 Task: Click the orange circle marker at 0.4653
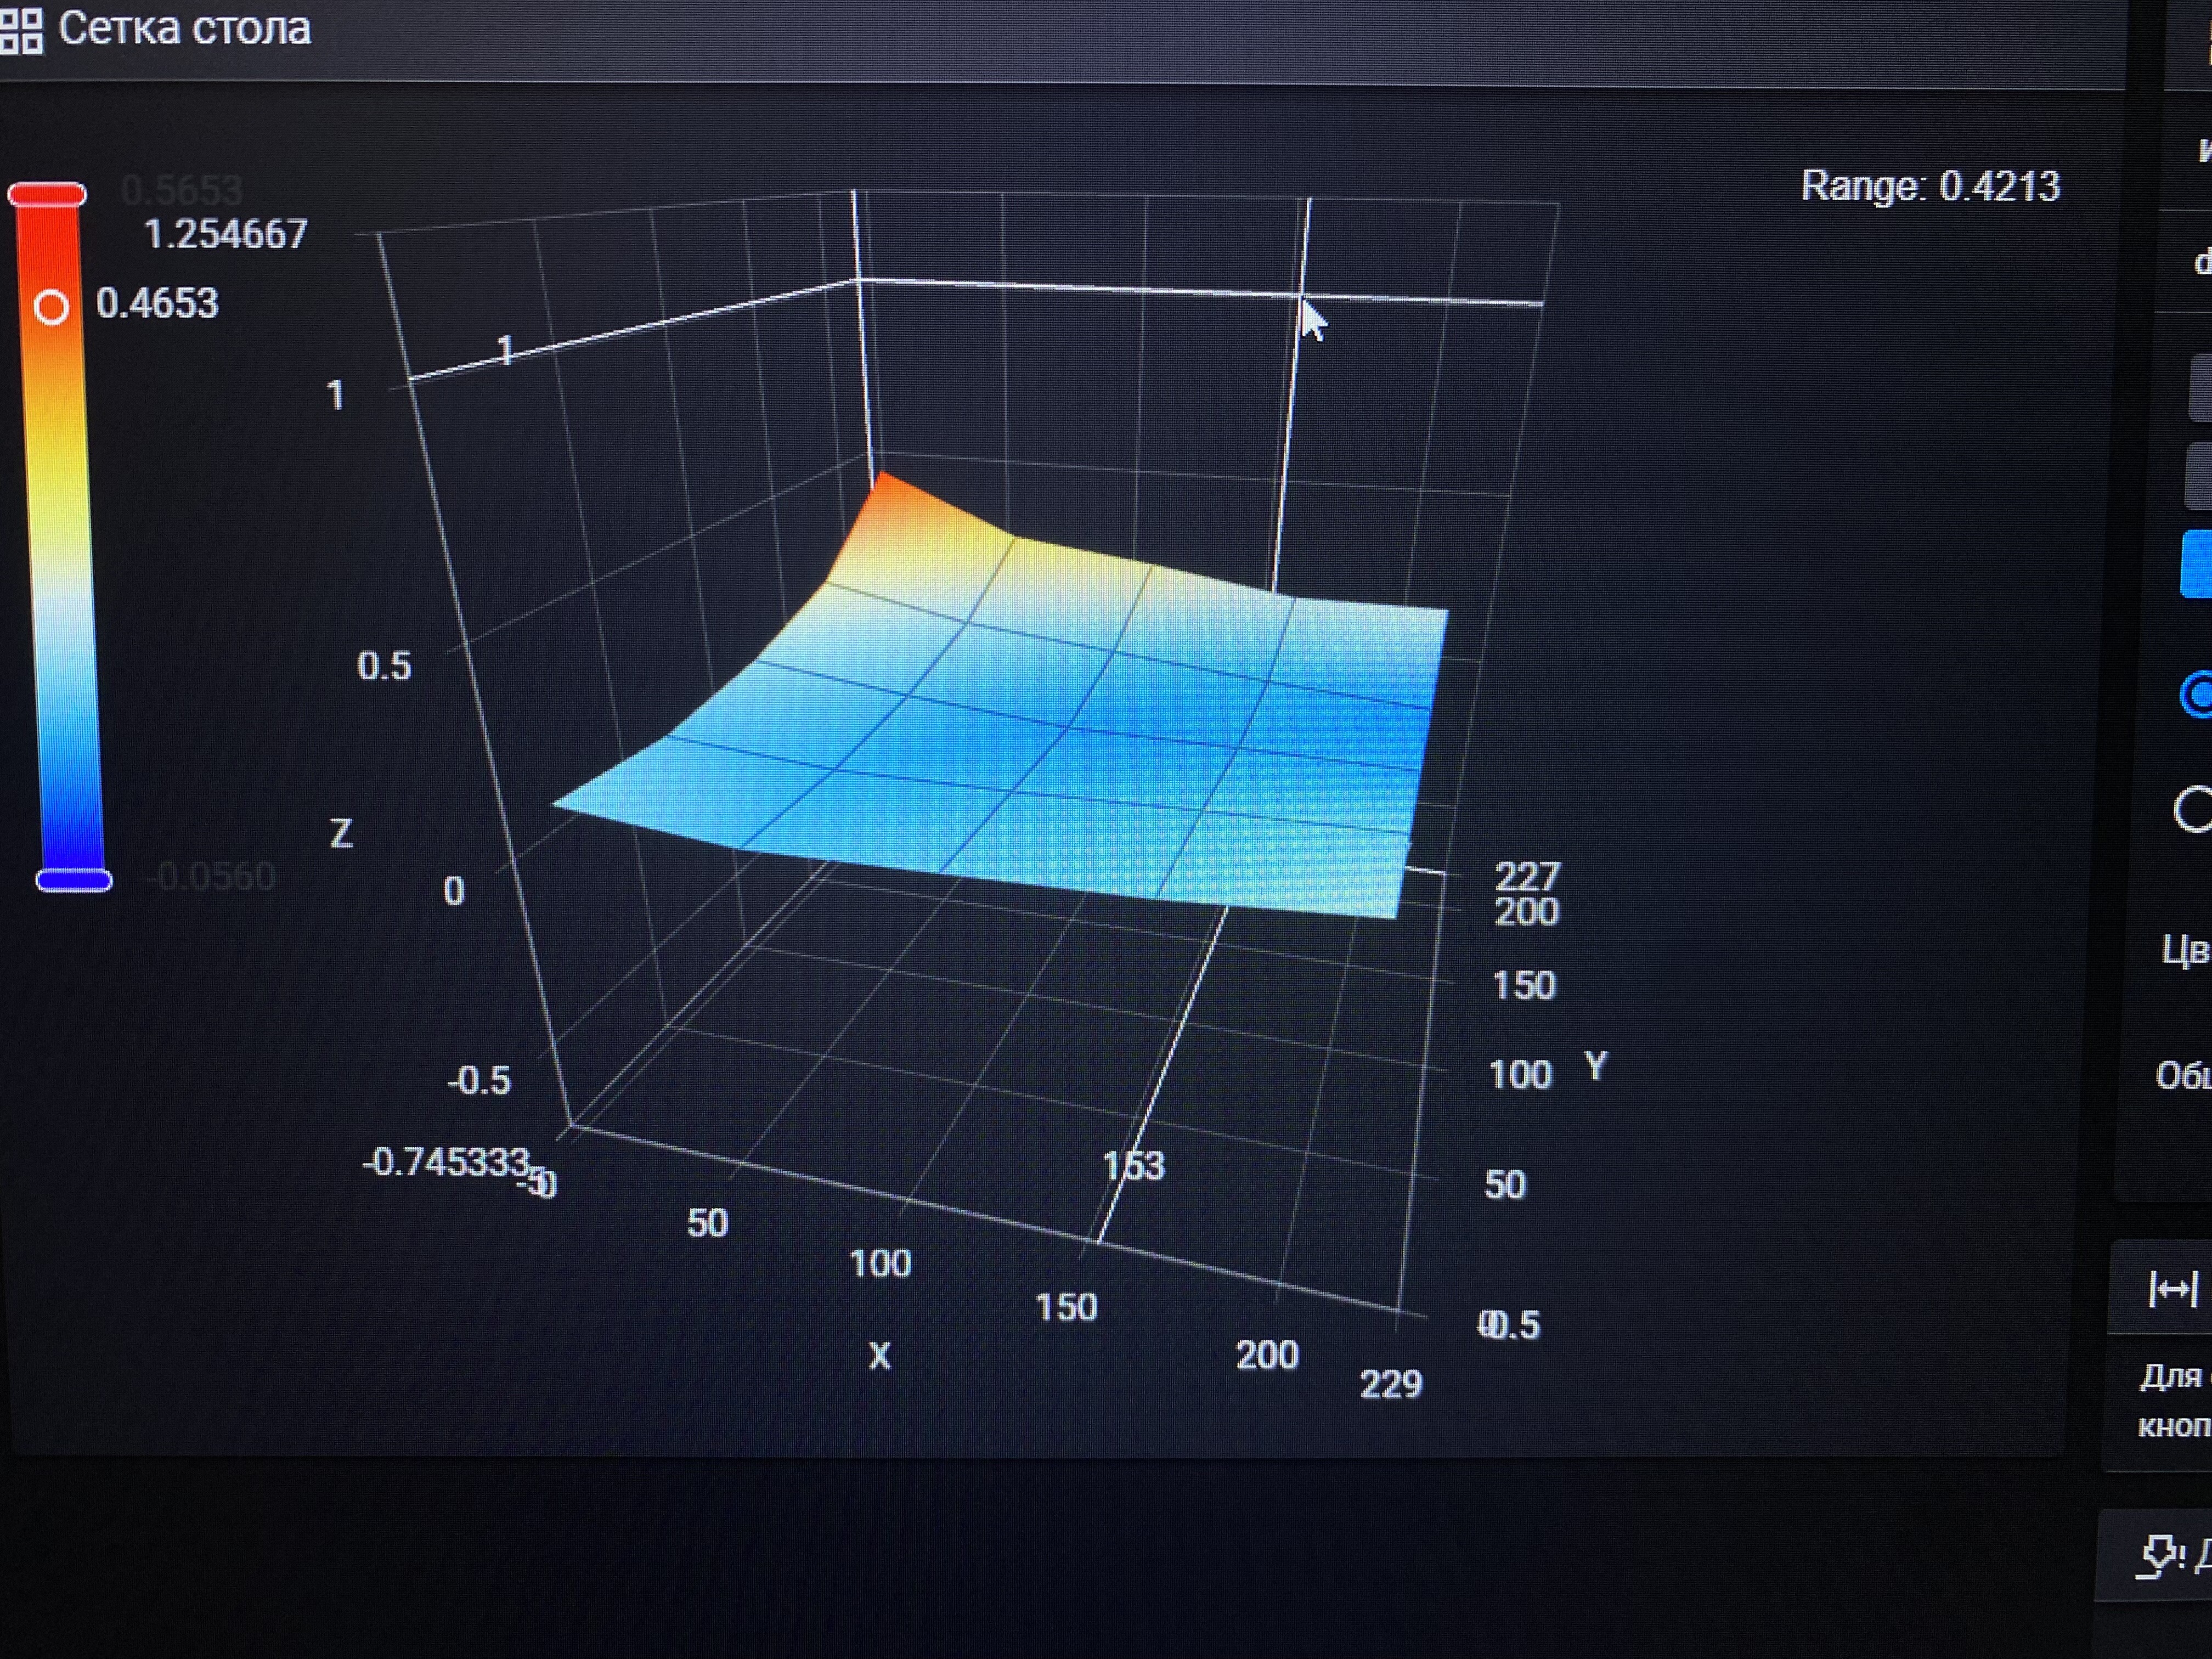pyautogui.click(x=51, y=307)
